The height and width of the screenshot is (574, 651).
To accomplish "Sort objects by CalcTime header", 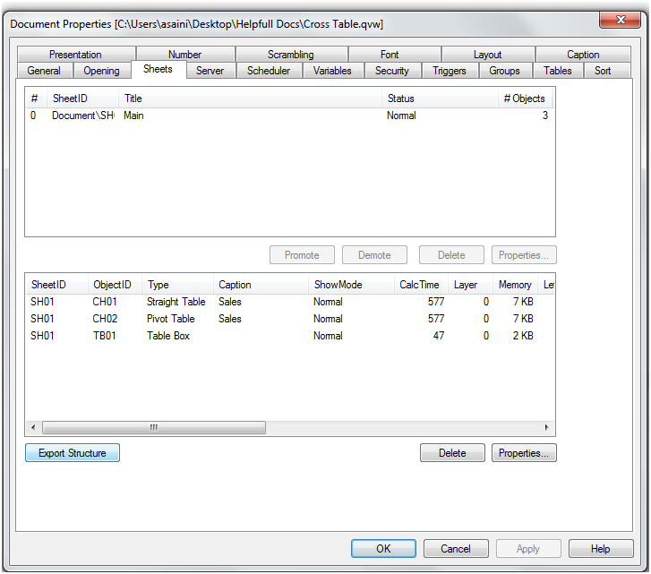I will (x=421, y=285).
